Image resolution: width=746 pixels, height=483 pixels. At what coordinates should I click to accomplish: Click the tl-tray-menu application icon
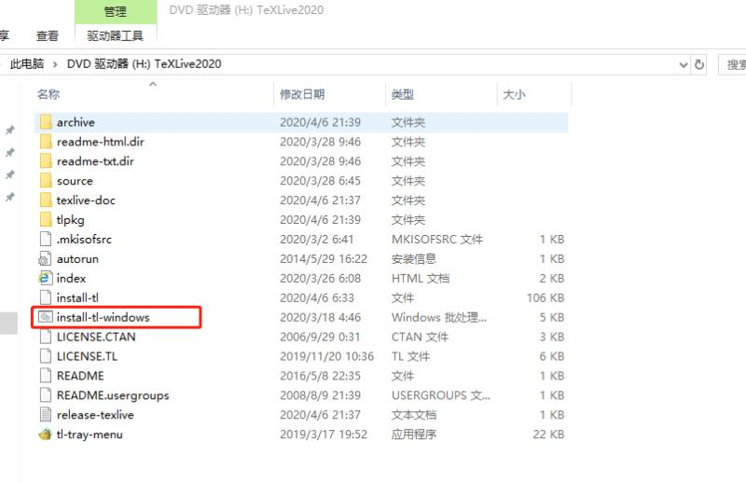(x=45, y=435)
